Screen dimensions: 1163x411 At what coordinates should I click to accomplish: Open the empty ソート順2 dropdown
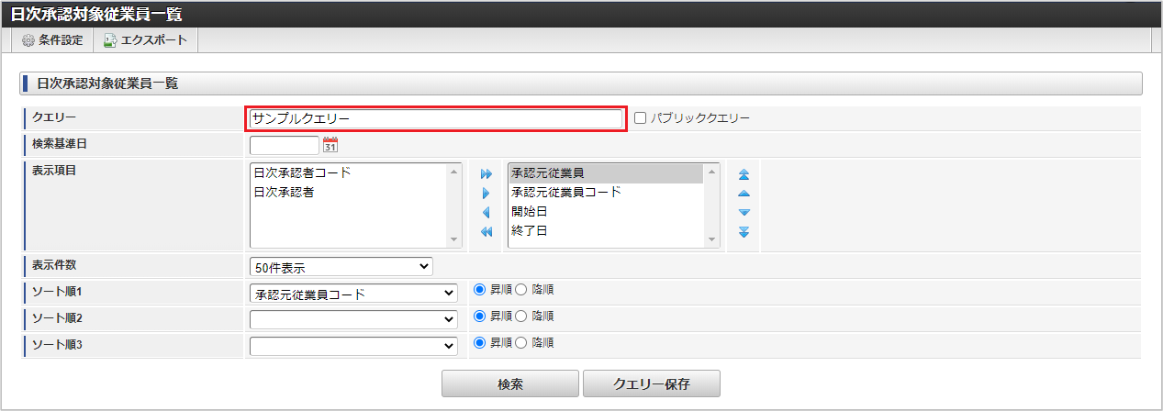tap(353, 320)
